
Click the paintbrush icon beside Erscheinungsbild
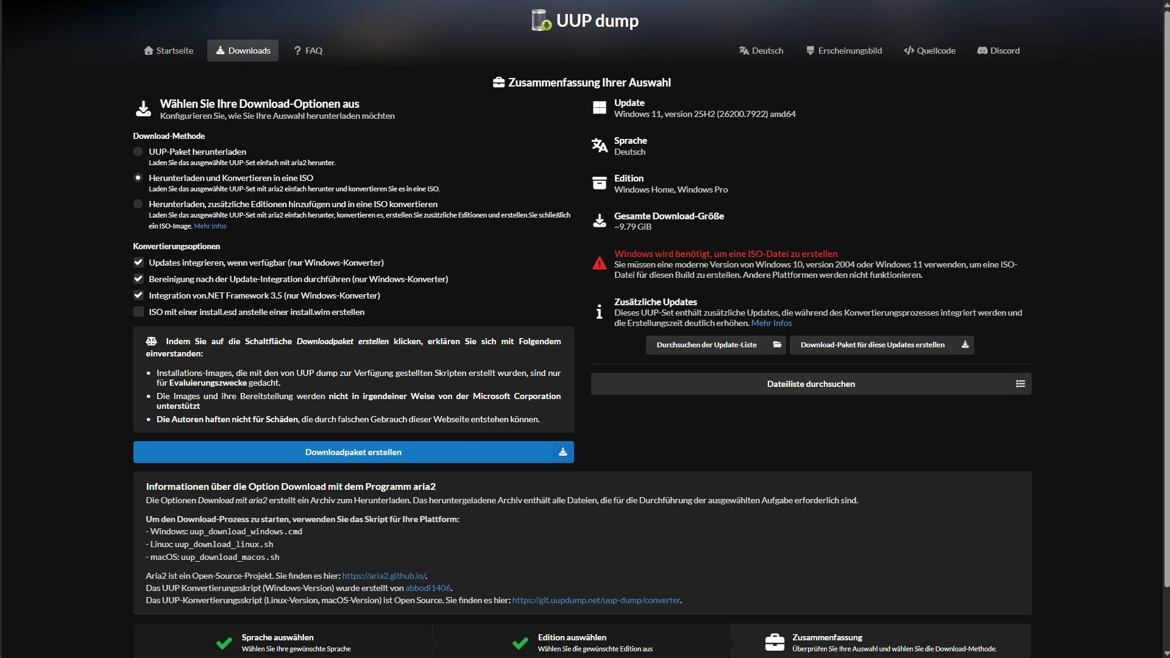810,51
